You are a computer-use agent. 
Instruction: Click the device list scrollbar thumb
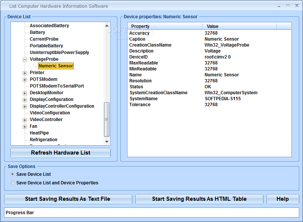click(x=107, y=120)
